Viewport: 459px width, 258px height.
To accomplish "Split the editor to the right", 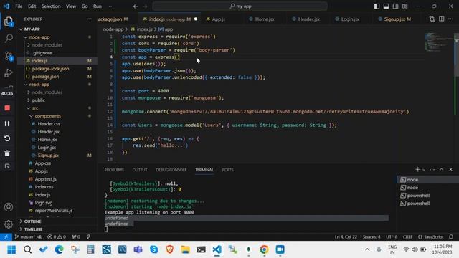I will (442, 19).
